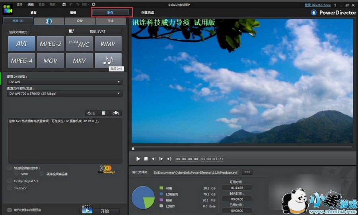Mute preview with the speaker icon
358x215 pixels.
(169, 159)
